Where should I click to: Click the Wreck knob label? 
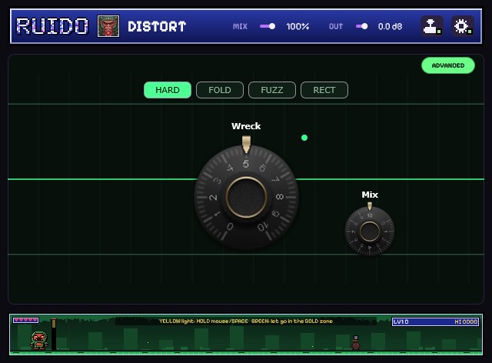point(246,126)
